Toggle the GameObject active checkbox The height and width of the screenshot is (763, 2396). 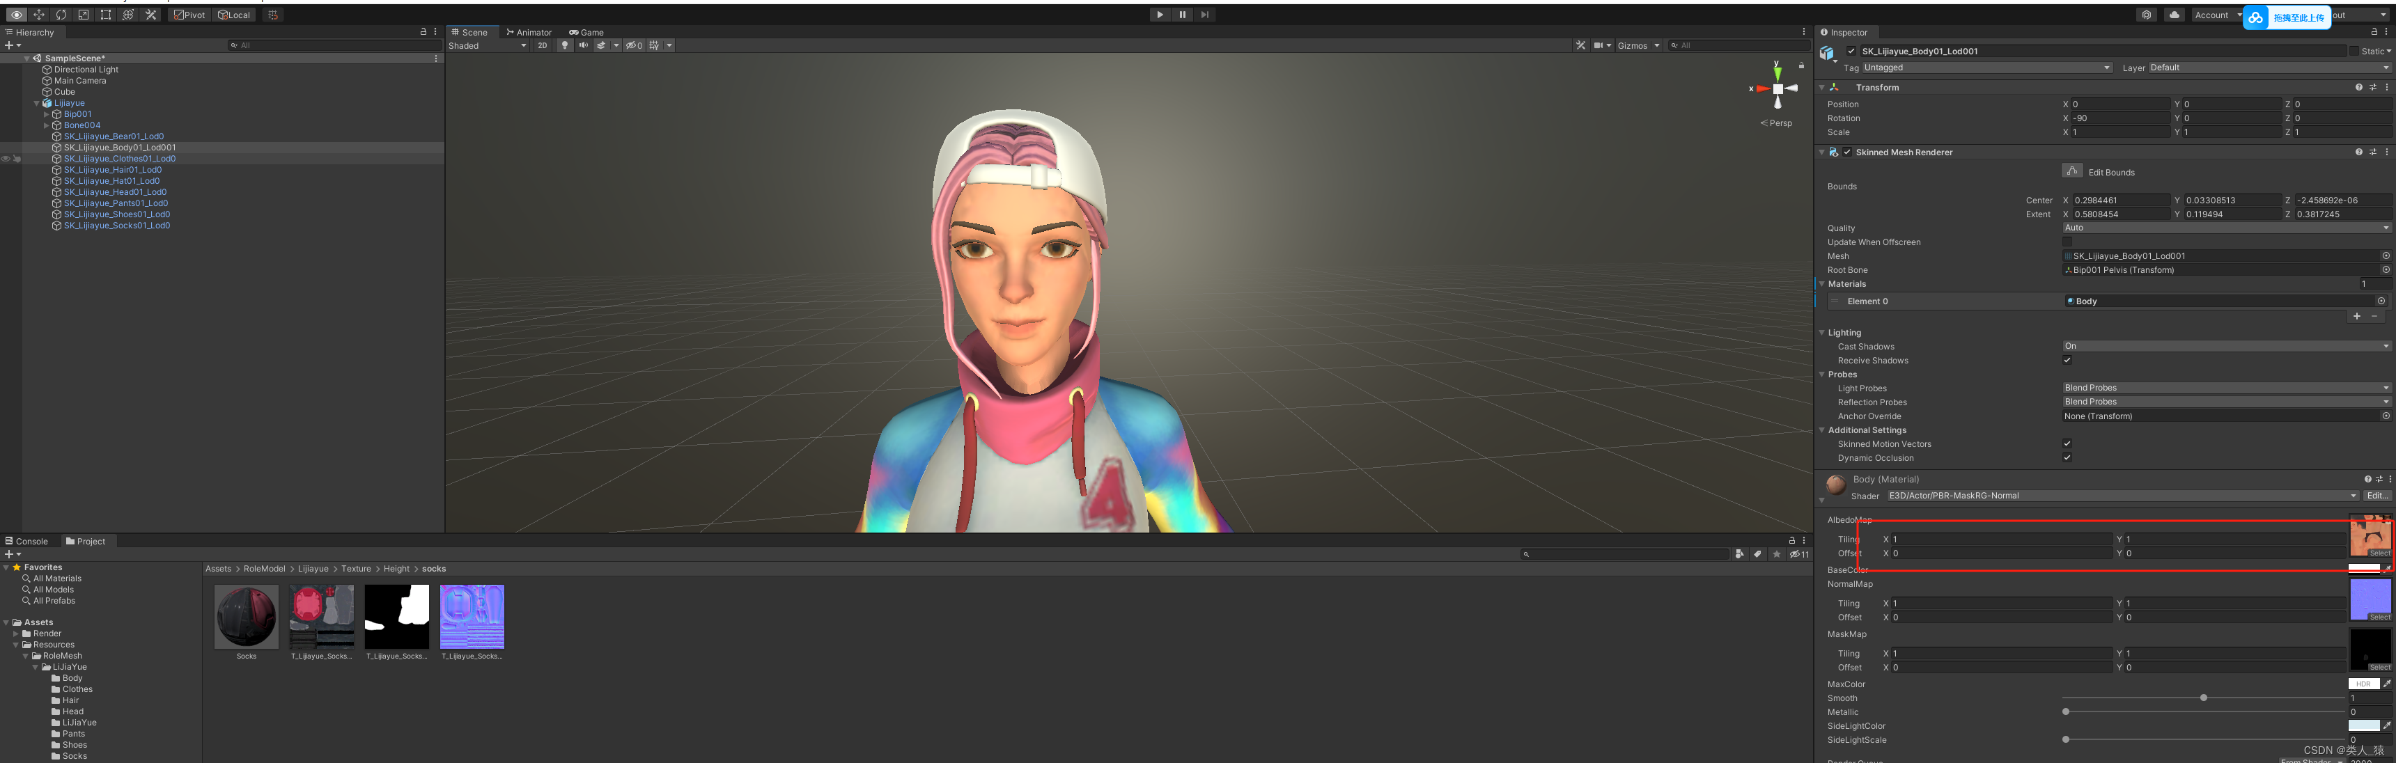(x=1851, y=51)
